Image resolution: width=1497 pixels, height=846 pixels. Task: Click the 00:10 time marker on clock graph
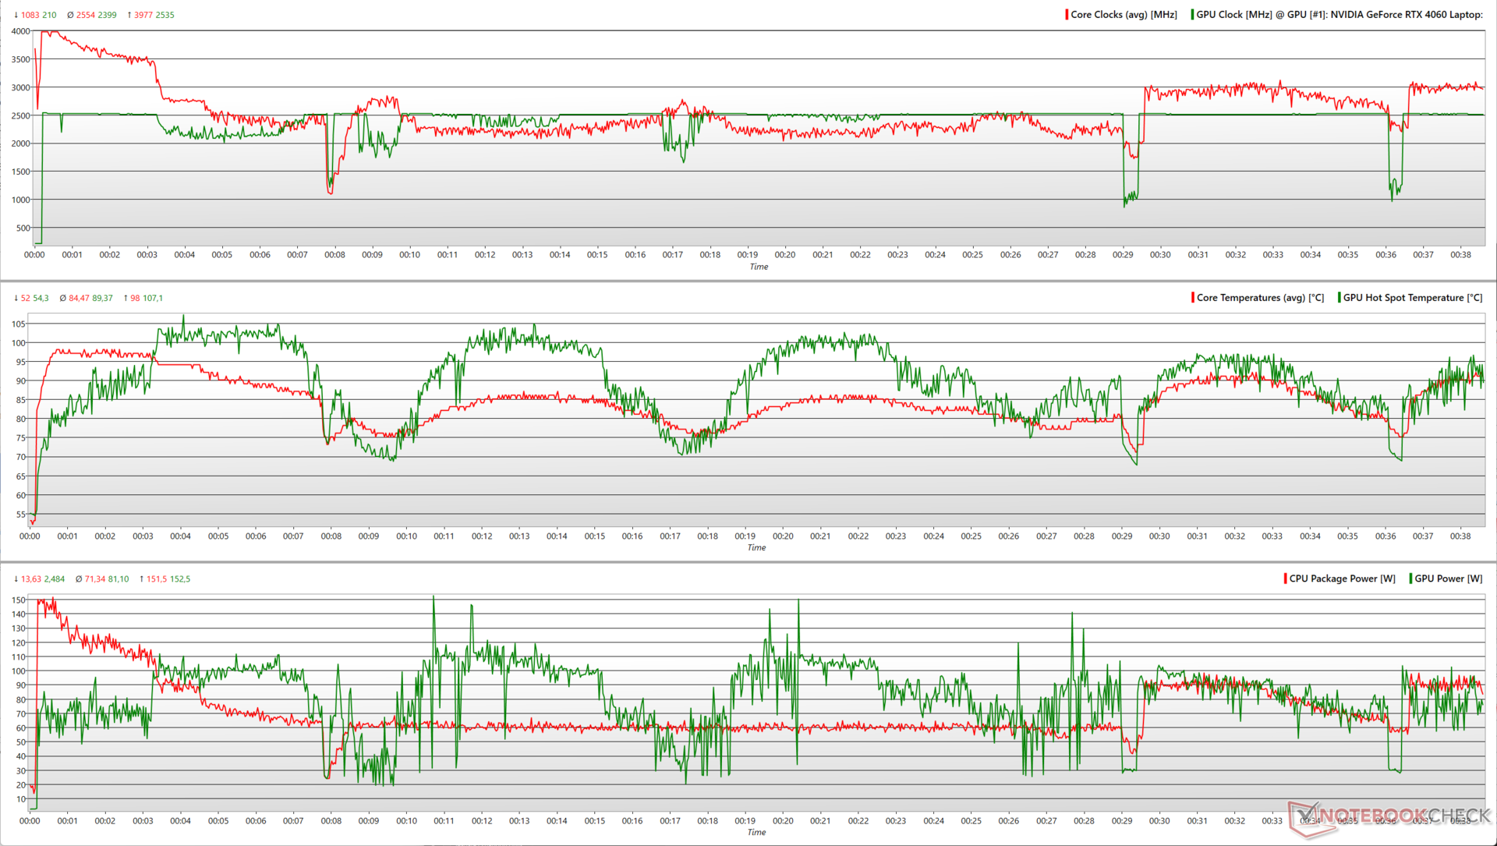[x=409, y=255]
